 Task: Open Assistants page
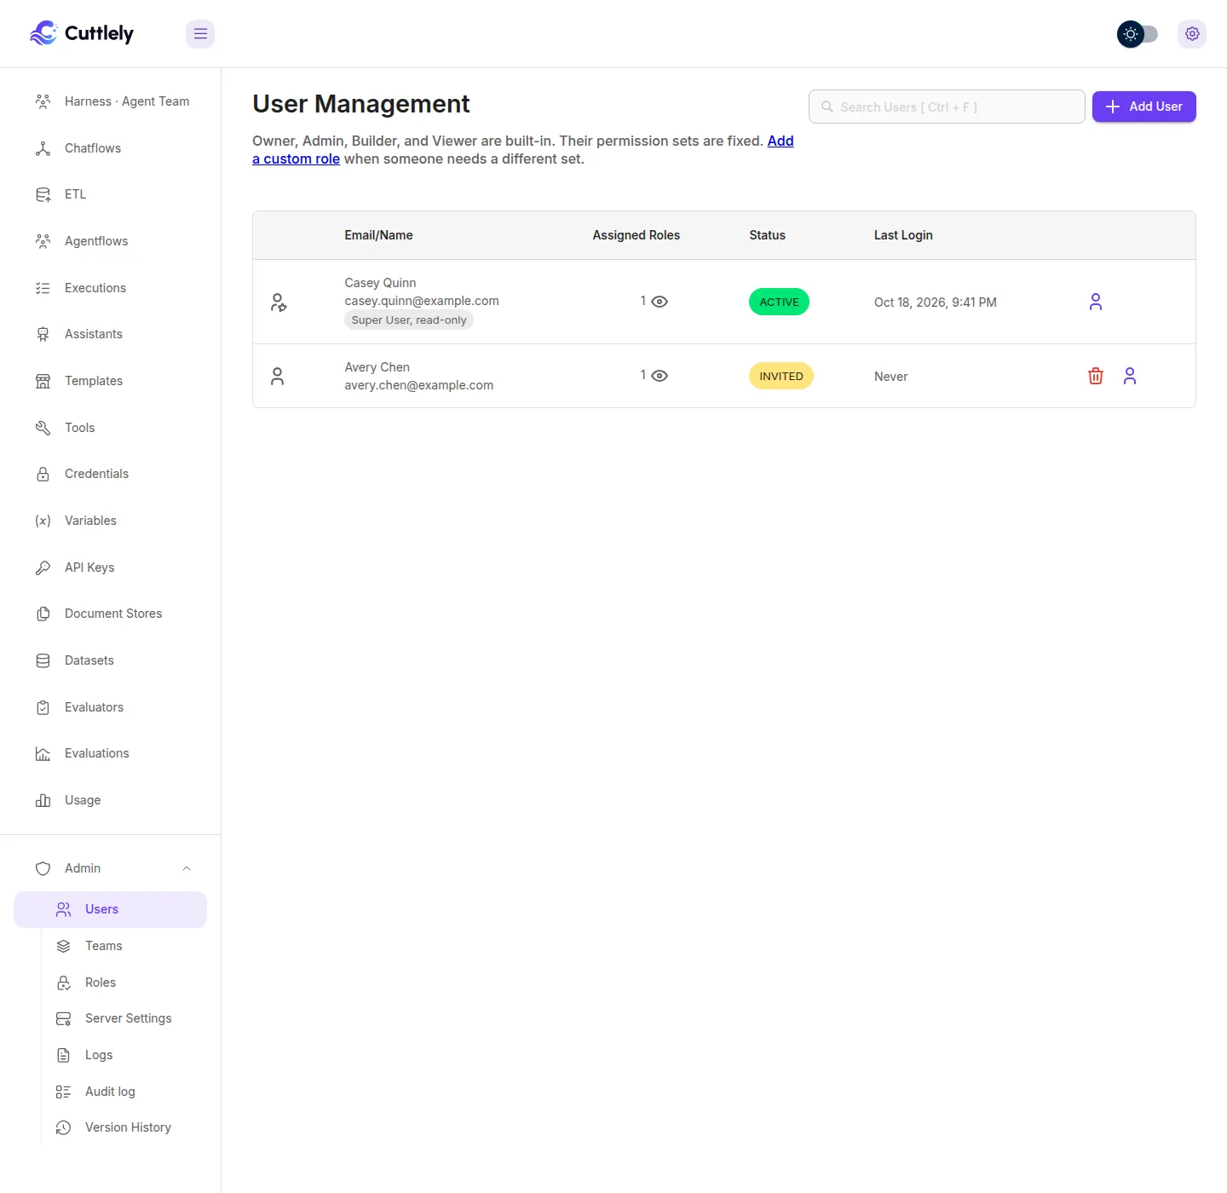[111, 334]
